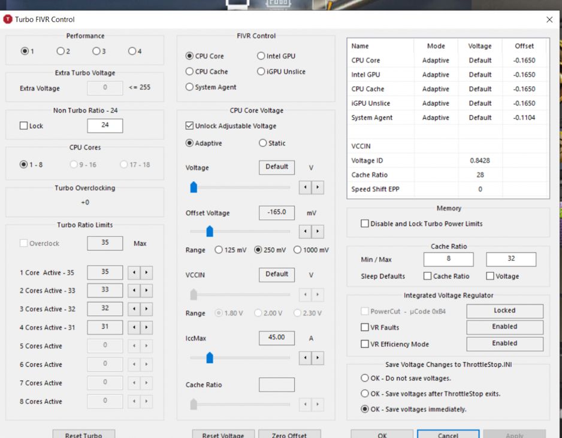Click the Cache Ratio Max field
The width and height of the screenshot is (562, 438).
tap(511, 259)
